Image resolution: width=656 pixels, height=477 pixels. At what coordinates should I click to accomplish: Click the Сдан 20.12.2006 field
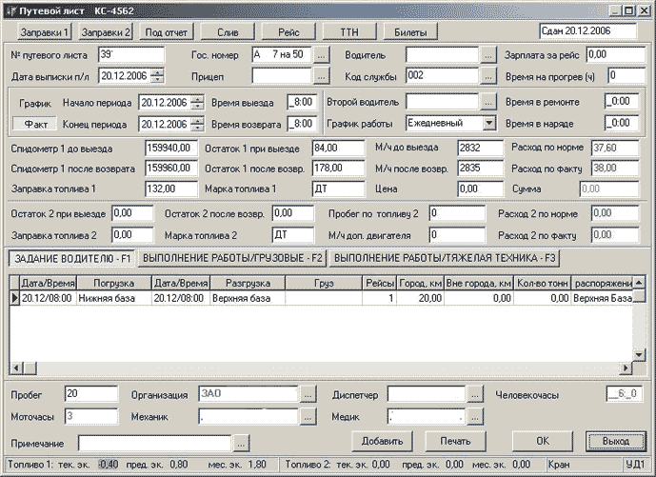[588, 31]
